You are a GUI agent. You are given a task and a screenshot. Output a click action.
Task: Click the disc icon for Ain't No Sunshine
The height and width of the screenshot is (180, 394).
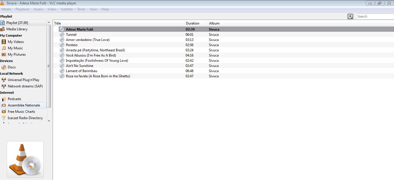coord(62,65)
